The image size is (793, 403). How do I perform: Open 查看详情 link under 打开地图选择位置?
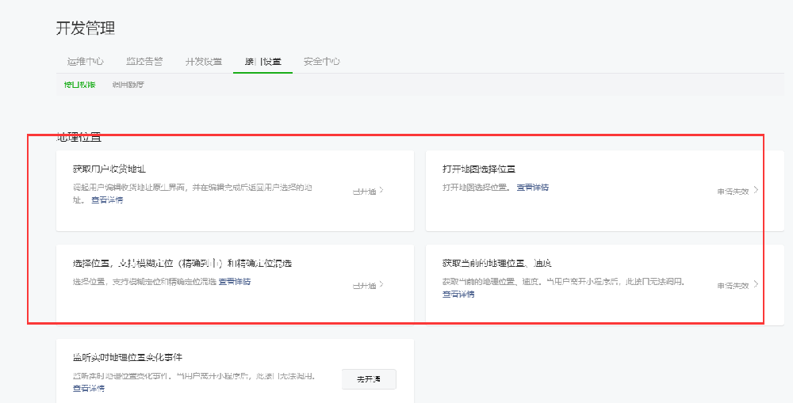click(x=533, y=188)
